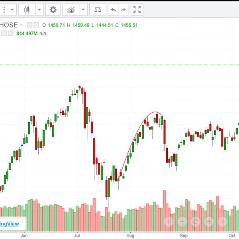Toggle HOSE series visibility in the legend
The image size is (239, 239).
[29, 25]
